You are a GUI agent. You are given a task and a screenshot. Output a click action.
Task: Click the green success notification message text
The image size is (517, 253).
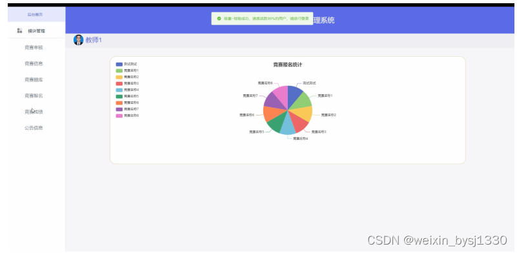[267, 19]
